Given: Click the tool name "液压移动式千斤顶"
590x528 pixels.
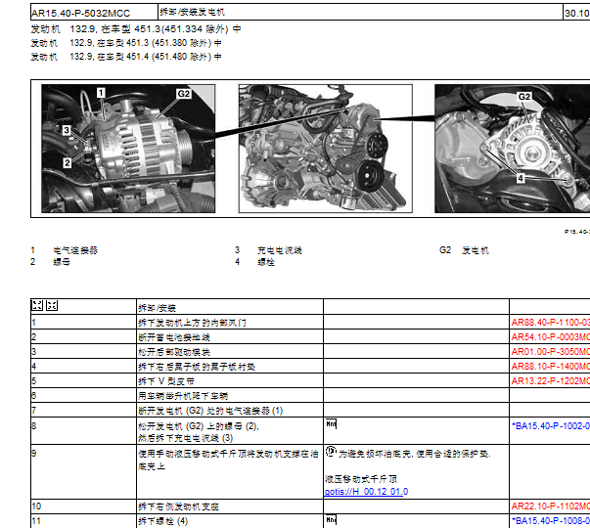Looking at the screenshot, I should click(x=361, y=479).
